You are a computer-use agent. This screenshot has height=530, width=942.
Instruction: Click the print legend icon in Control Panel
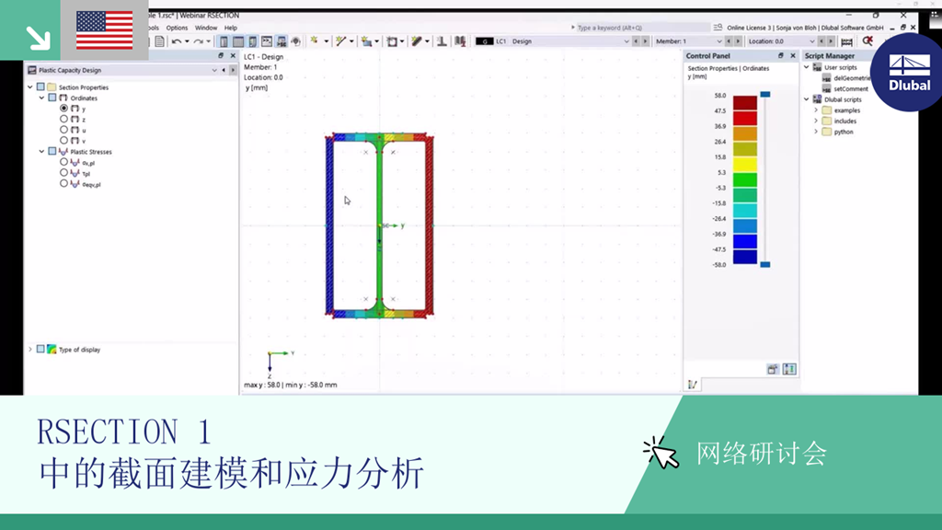click(773, 370)
